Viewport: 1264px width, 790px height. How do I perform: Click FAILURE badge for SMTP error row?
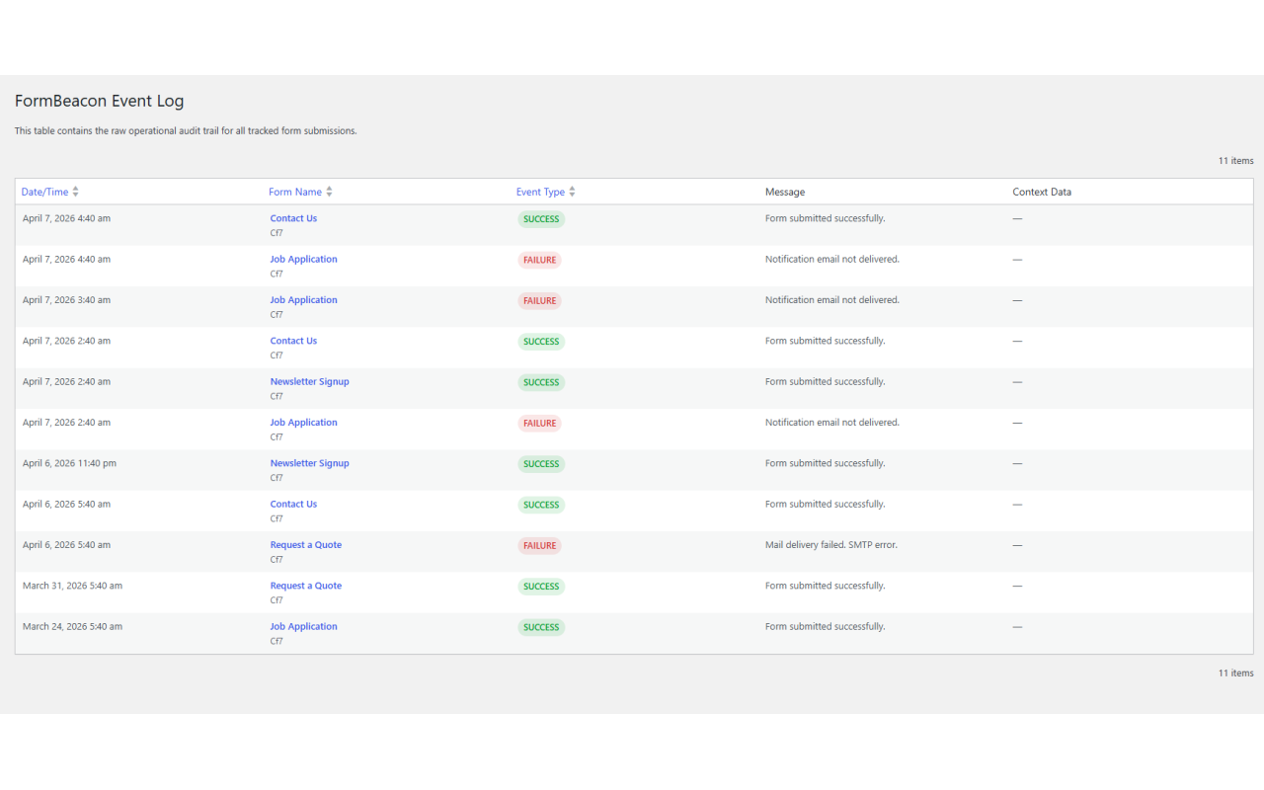point(539,545)
